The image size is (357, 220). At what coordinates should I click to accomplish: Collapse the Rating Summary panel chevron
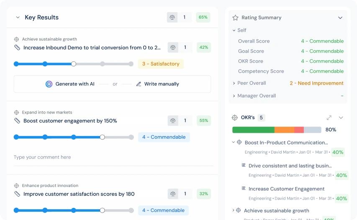[340, 18]
